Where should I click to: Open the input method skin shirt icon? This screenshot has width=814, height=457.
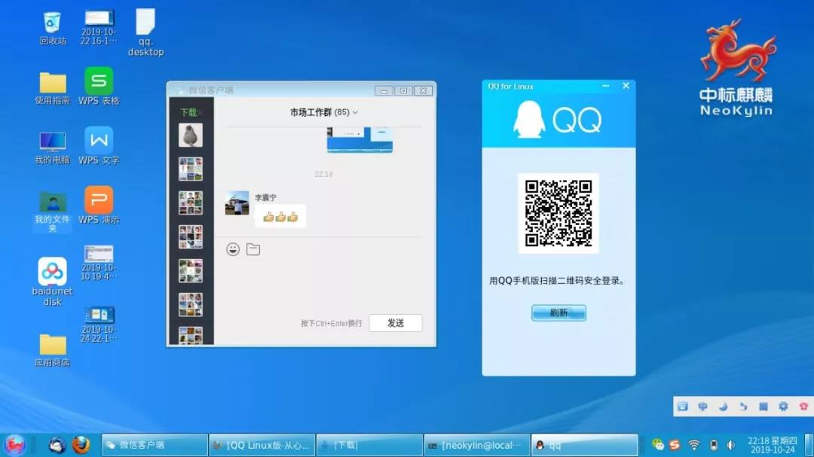coord(803,406)
